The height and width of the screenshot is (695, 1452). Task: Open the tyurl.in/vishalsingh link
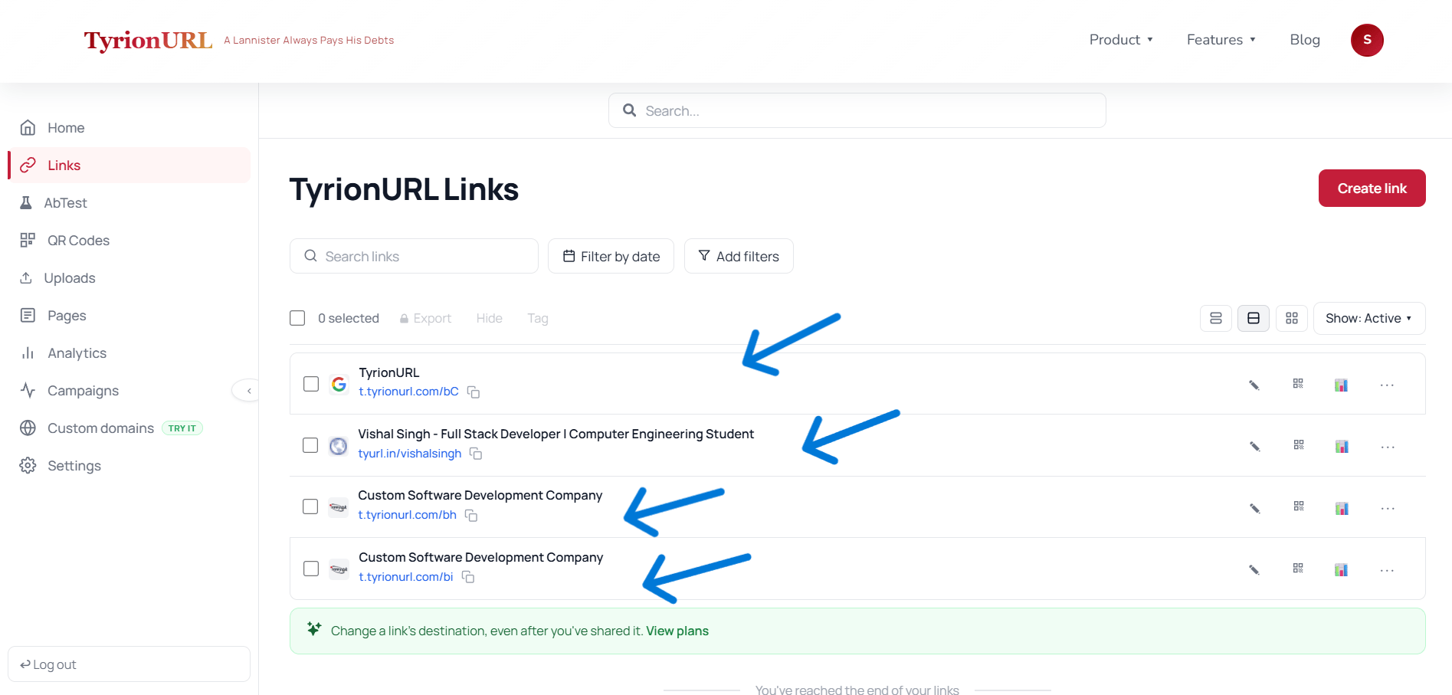click(410, 454)
